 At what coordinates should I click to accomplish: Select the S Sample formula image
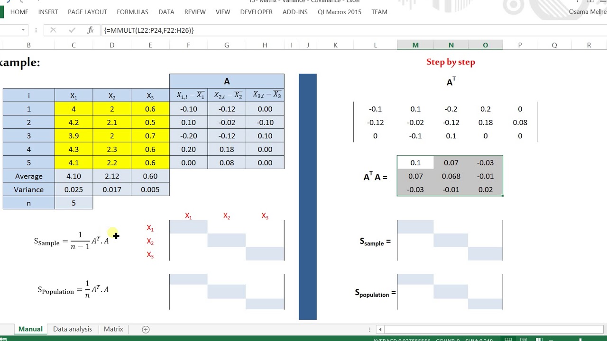72,242
